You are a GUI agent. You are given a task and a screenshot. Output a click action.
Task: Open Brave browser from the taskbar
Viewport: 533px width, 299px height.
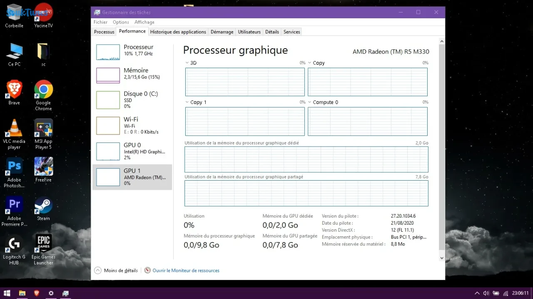[37, 293]
